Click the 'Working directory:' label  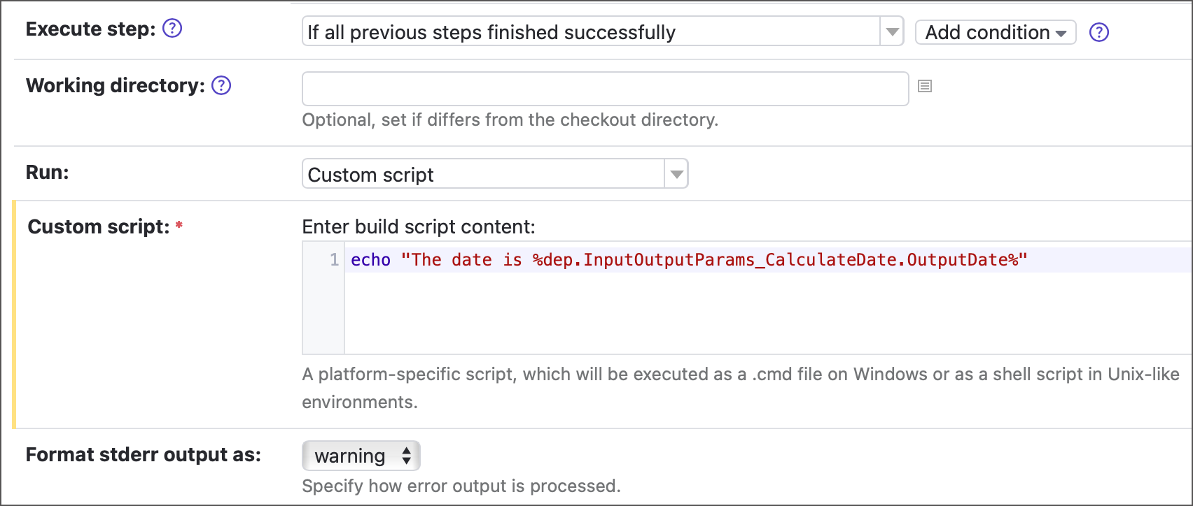tap(115, 85)
